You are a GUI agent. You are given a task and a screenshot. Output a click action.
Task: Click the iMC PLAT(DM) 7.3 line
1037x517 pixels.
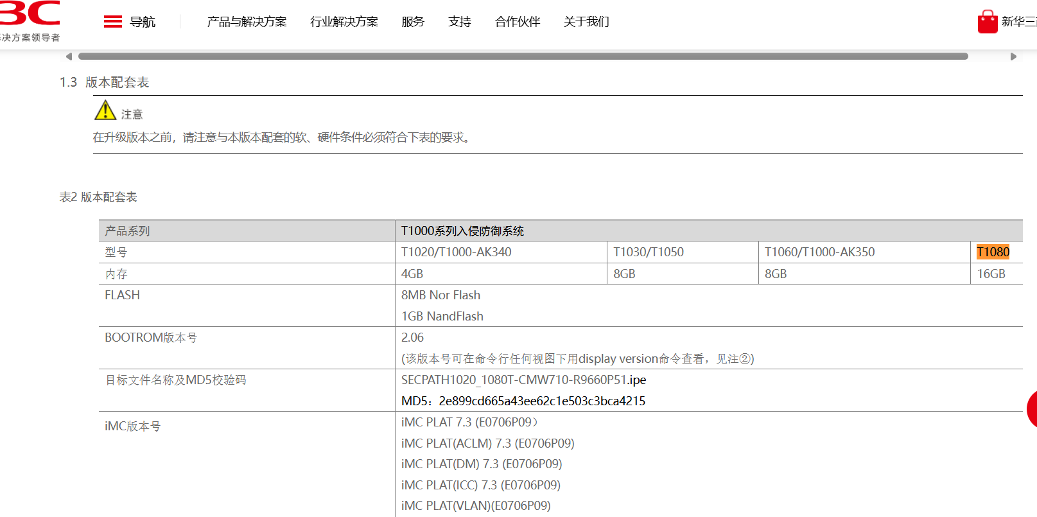tap(482, 464)
